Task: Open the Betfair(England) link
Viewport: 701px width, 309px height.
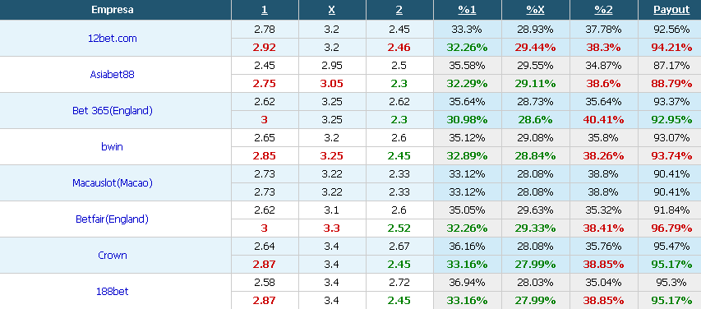Action: 113,219
